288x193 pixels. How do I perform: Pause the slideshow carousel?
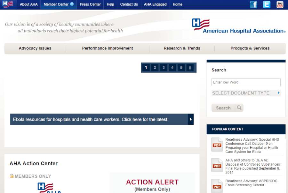coord(190,68)
